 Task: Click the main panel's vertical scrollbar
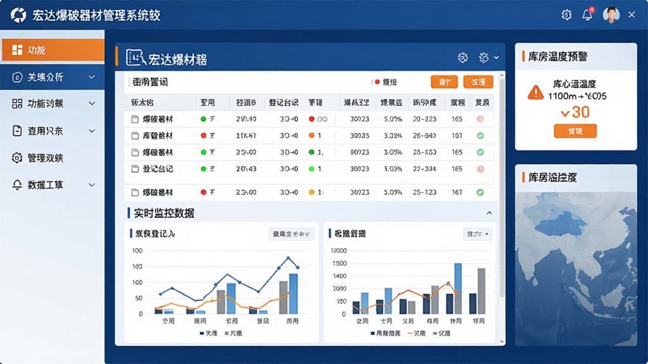coord(502,188)
